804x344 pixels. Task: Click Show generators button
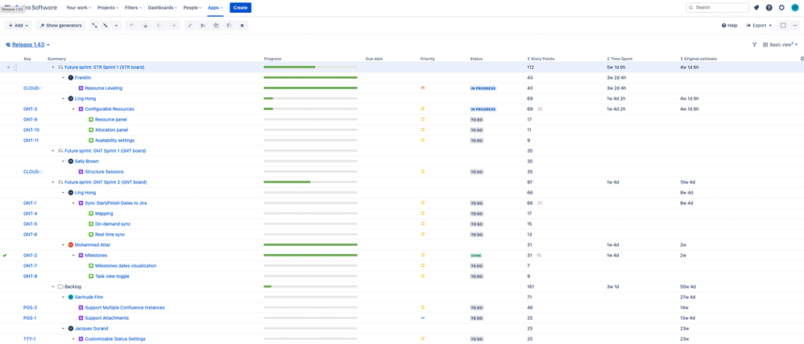pos(60,25)
